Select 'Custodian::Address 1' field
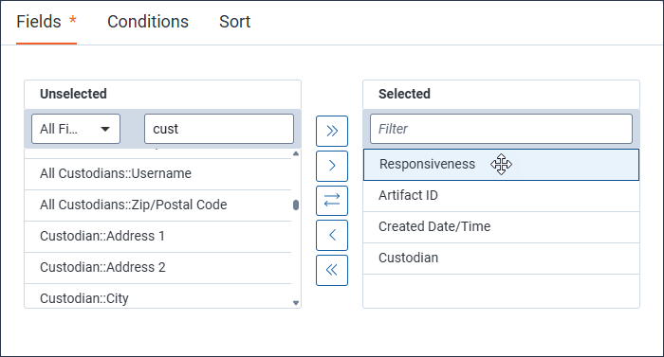Image resolution: width=664 pixels, height=357 pixels. coord(158,237)
